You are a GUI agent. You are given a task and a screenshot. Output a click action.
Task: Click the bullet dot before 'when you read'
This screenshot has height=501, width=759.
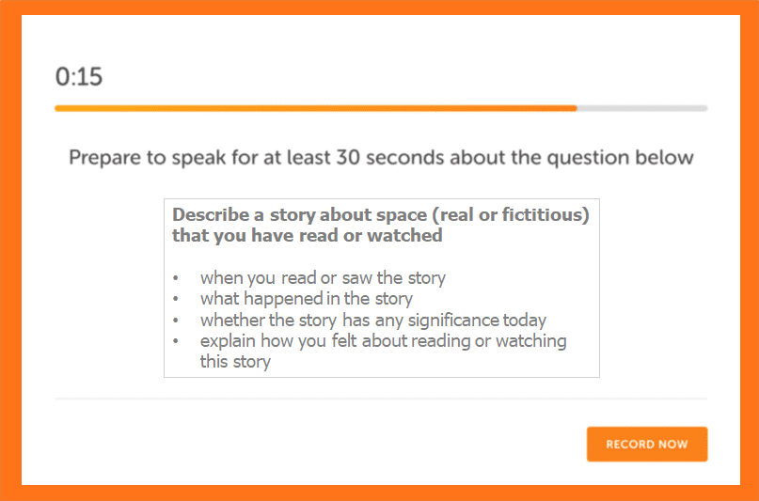[x=176, y=278]
